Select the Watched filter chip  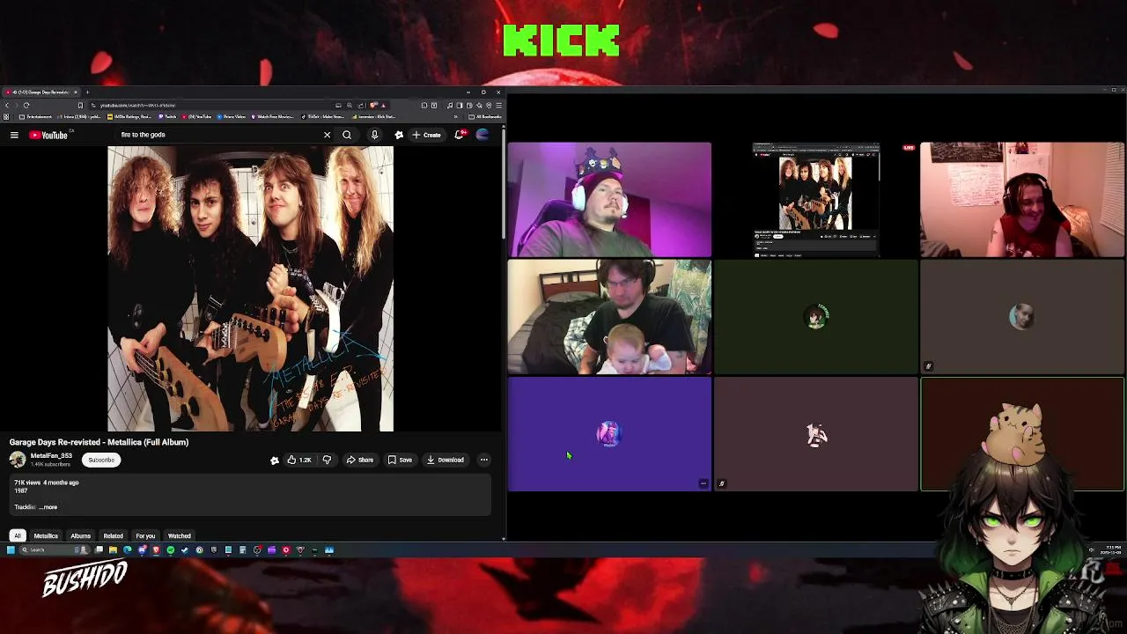tap(179, 535)
